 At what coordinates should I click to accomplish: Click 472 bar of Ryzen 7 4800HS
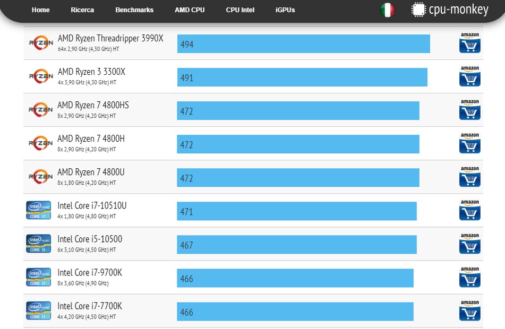pyautogui.click(x=298, y=111)
